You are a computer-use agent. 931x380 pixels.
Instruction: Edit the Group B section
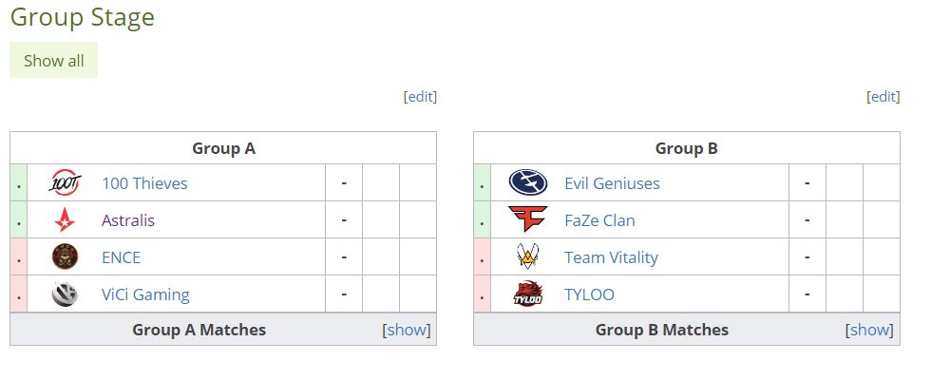(883, 96)
